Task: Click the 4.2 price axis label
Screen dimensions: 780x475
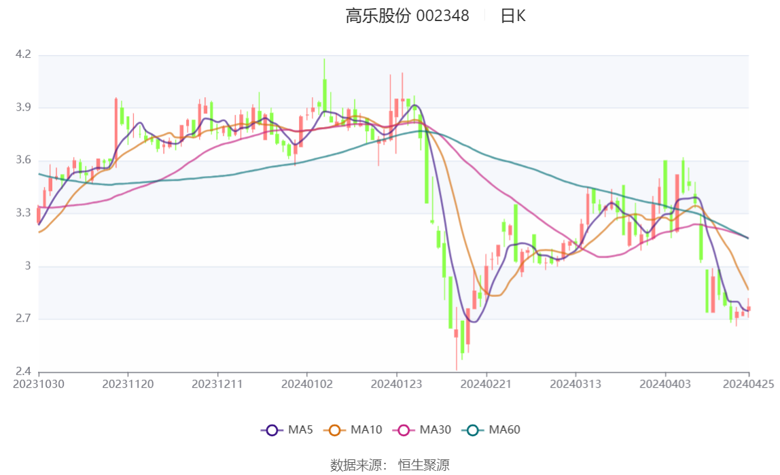Action: click(23, 54)
